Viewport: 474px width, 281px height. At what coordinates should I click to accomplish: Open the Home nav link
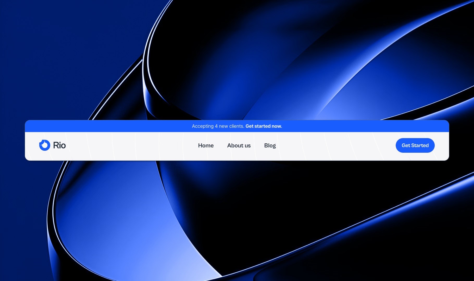tap(206, 145)
